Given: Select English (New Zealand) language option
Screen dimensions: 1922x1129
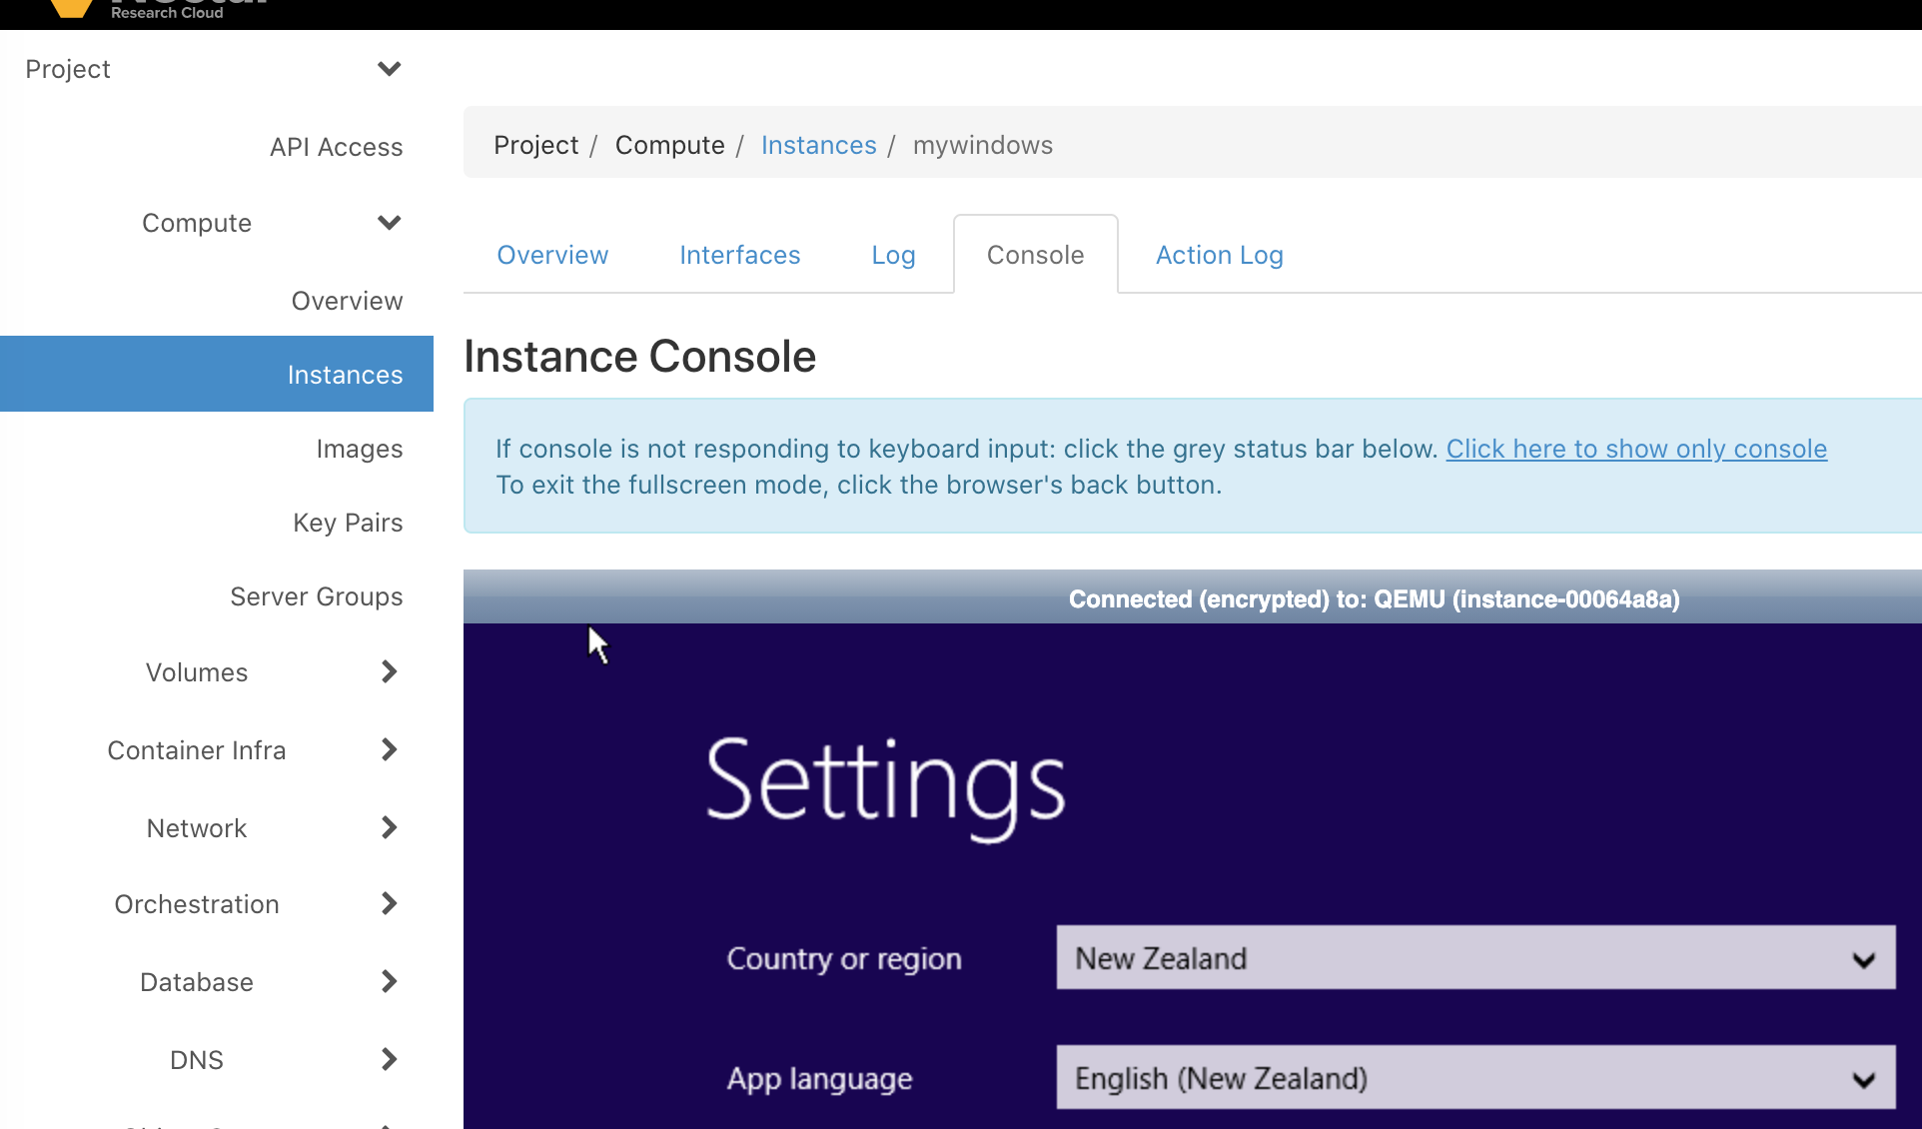Looking at the screenshot, I should tap(1474, 1079).
